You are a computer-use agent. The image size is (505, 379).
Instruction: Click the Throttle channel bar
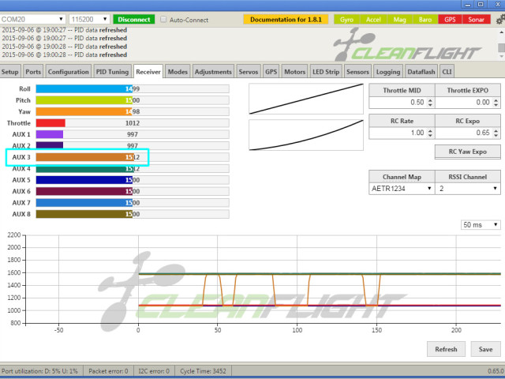pos(133,123)
